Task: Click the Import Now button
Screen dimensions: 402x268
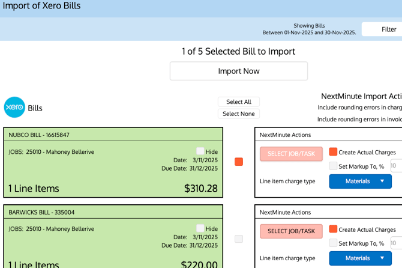Action: [x=238, y=71]
